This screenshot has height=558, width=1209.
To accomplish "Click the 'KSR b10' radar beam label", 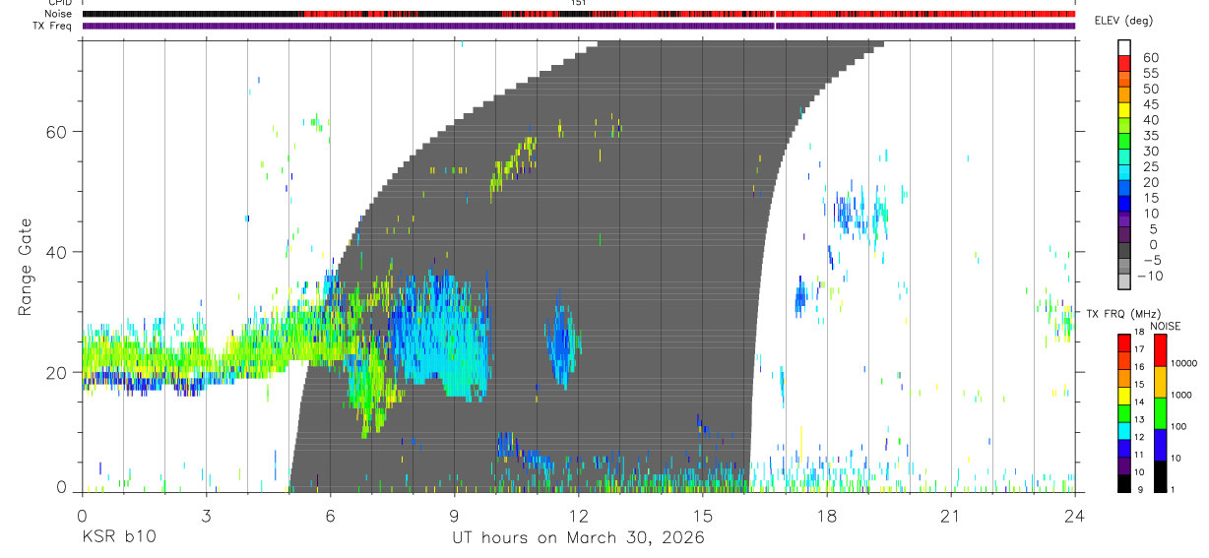I will click(117, 538).
